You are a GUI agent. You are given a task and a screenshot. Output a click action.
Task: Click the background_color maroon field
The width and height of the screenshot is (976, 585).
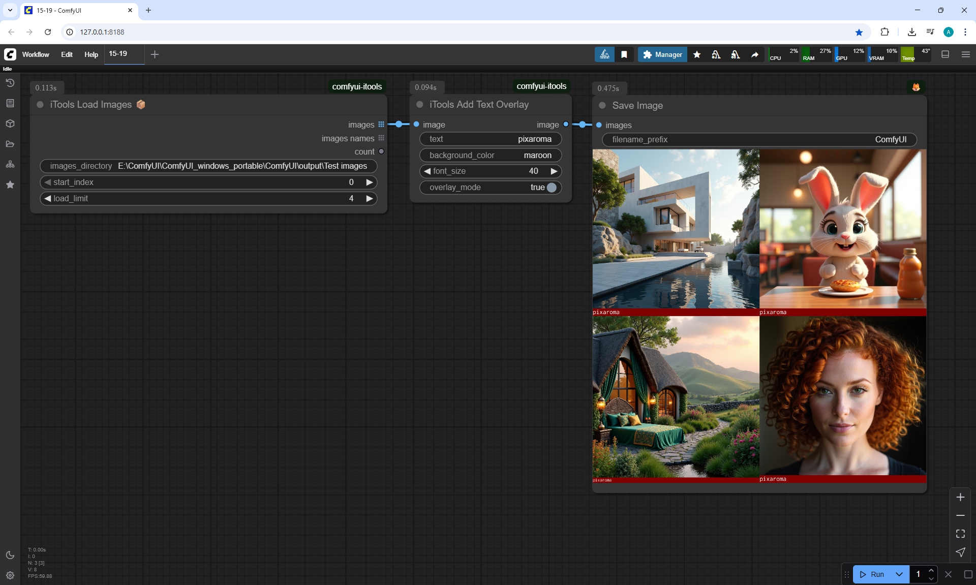pos(490,156)
